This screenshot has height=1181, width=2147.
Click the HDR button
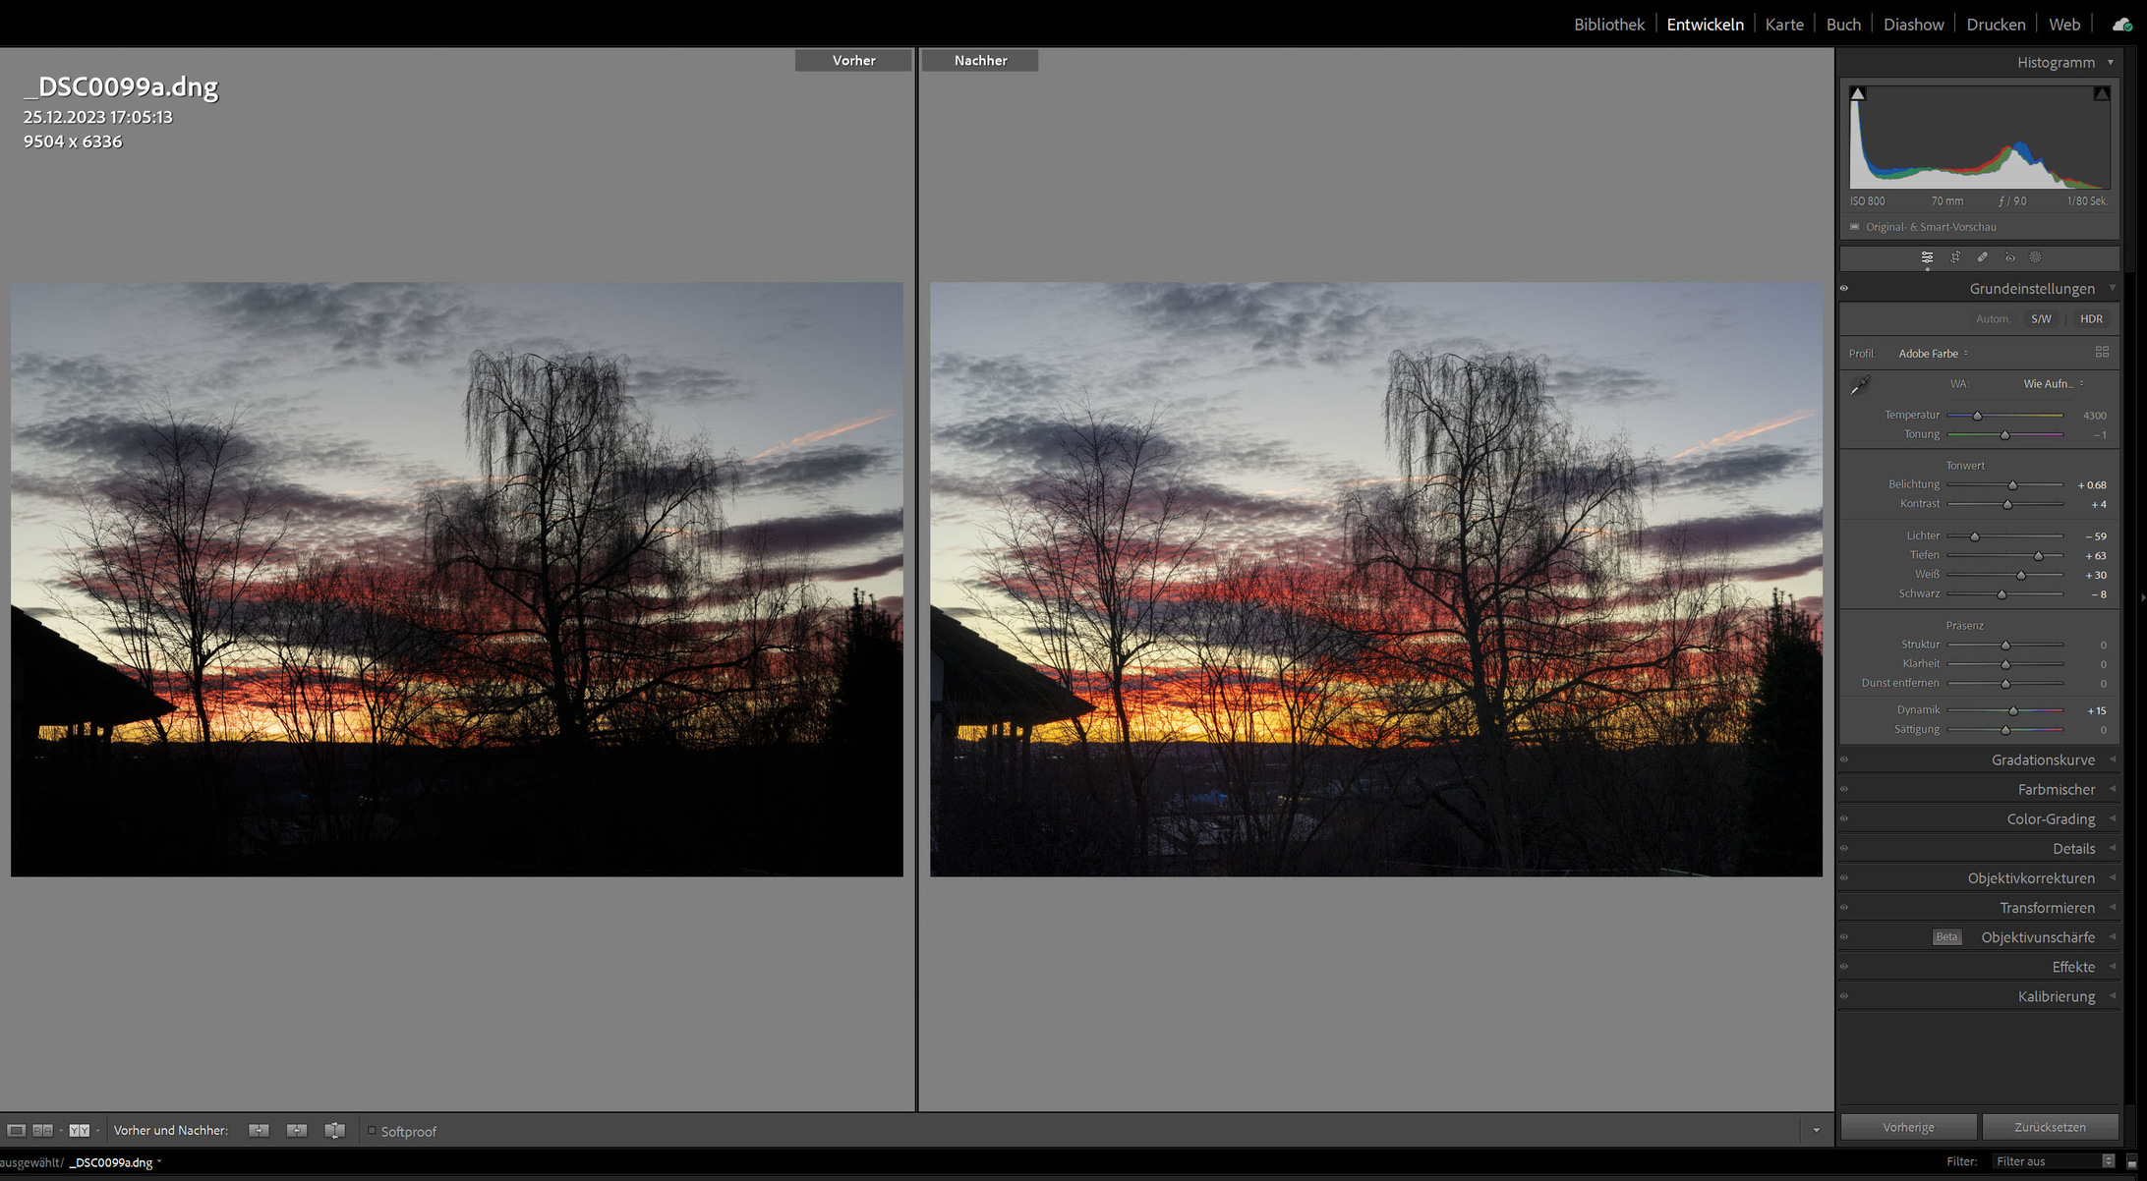point(2091,319)
